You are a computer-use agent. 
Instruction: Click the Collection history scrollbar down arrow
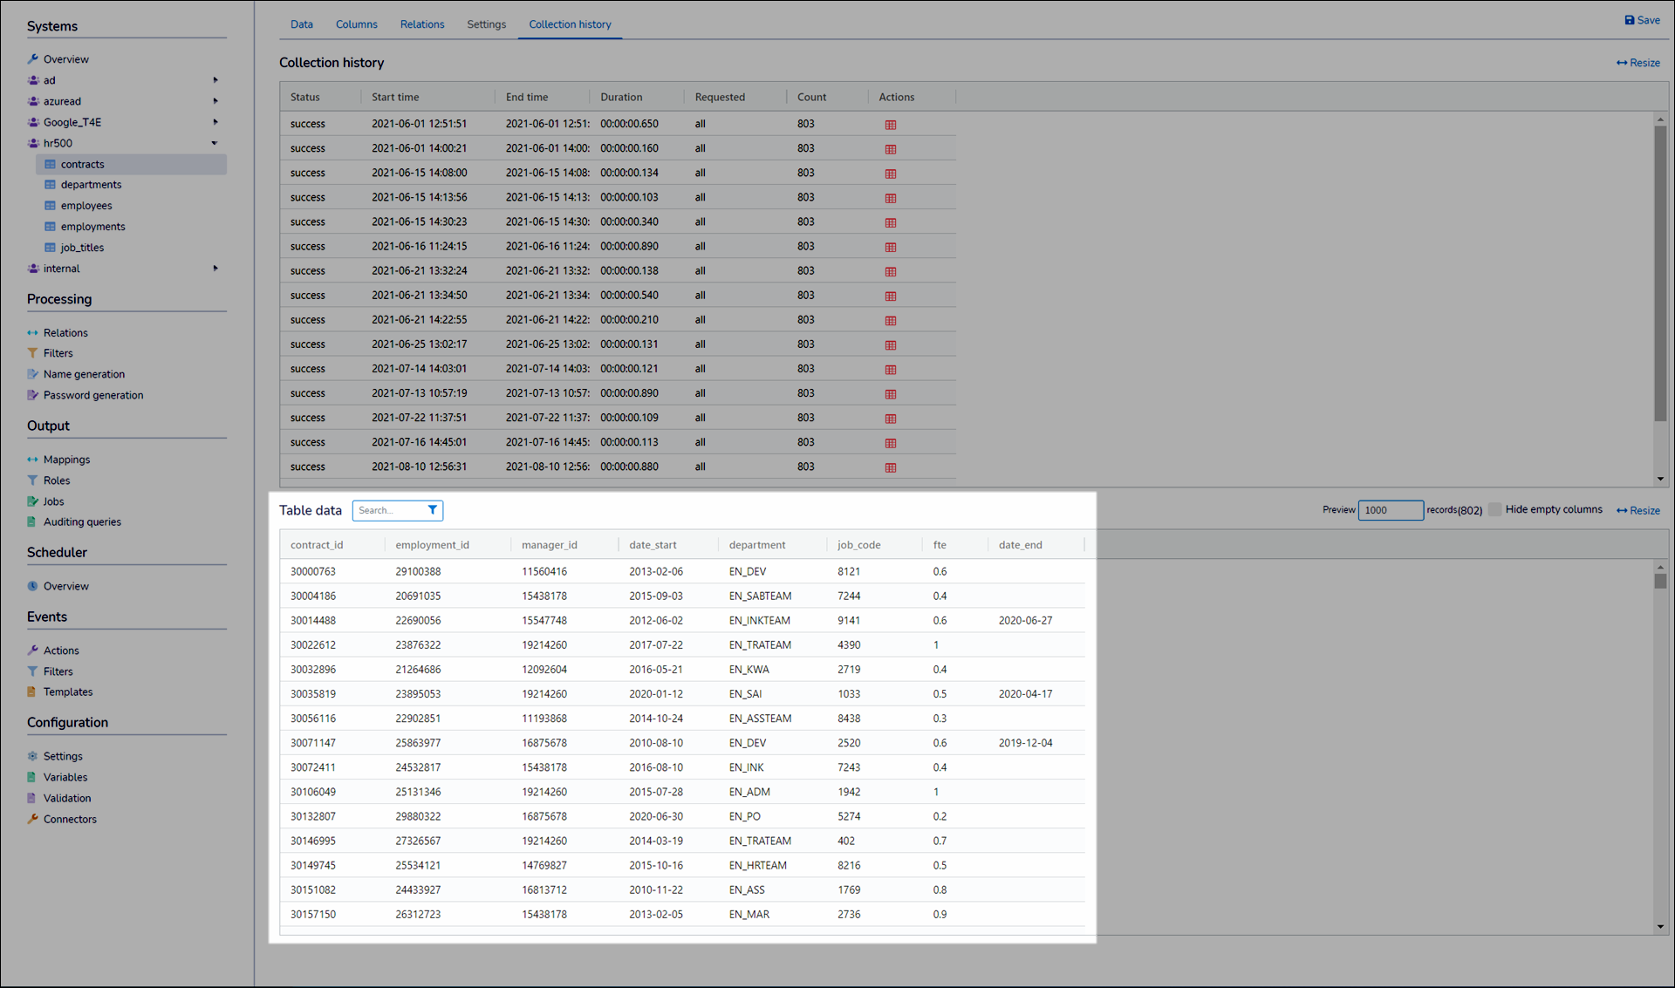click(x=1660, y=479)
